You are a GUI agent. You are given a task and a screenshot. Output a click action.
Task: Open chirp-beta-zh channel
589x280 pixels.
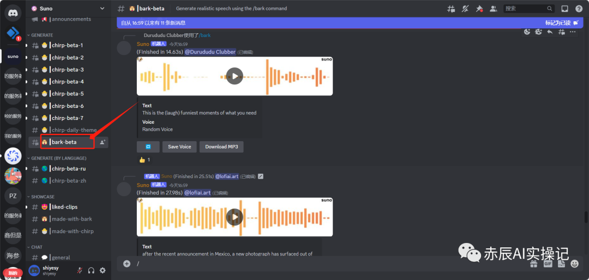click(68, 180)
